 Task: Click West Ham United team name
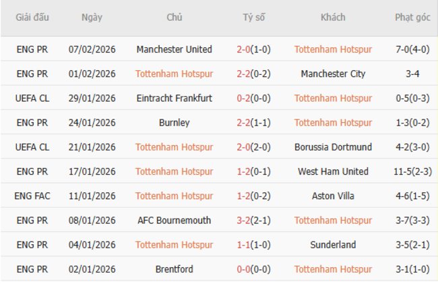[x=333, y=171]
